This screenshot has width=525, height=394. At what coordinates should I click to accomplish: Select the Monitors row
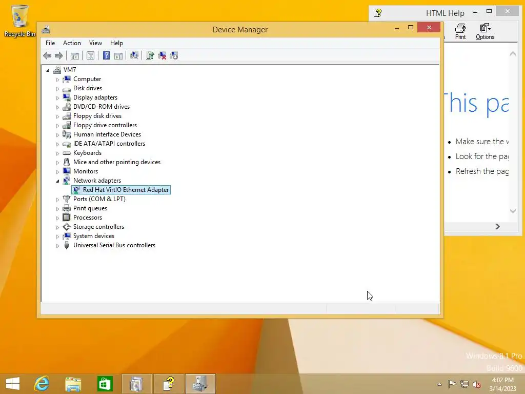pyautogui.click(x=86, y=171)
